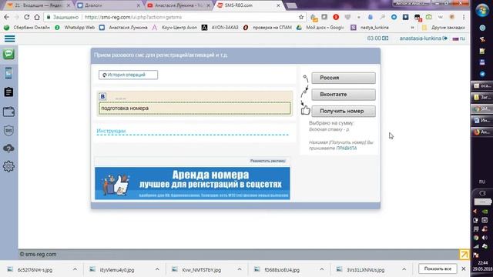The height and width of the screenshot is (277, 493).
Task: Click the balance 63.00 indicator
Action: tap(377, 38)
